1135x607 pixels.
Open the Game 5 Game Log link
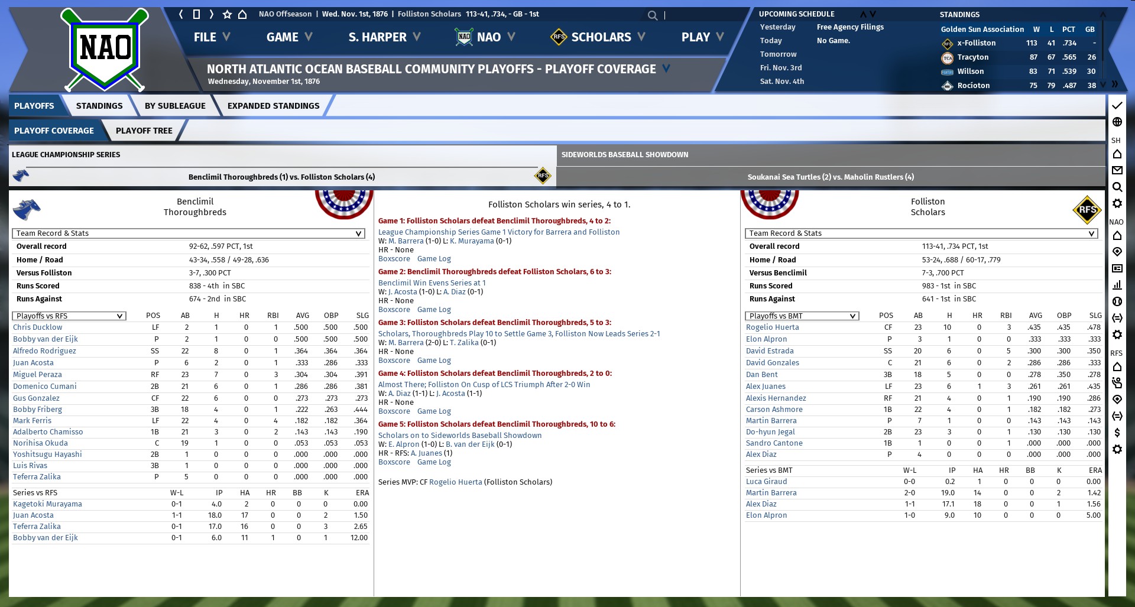coord(434,462)
